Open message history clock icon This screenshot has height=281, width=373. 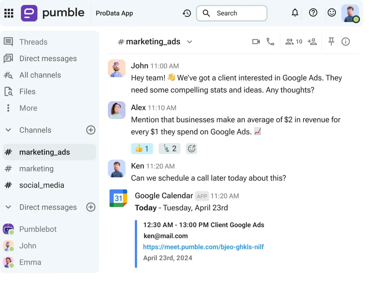(x=187, y=13)
